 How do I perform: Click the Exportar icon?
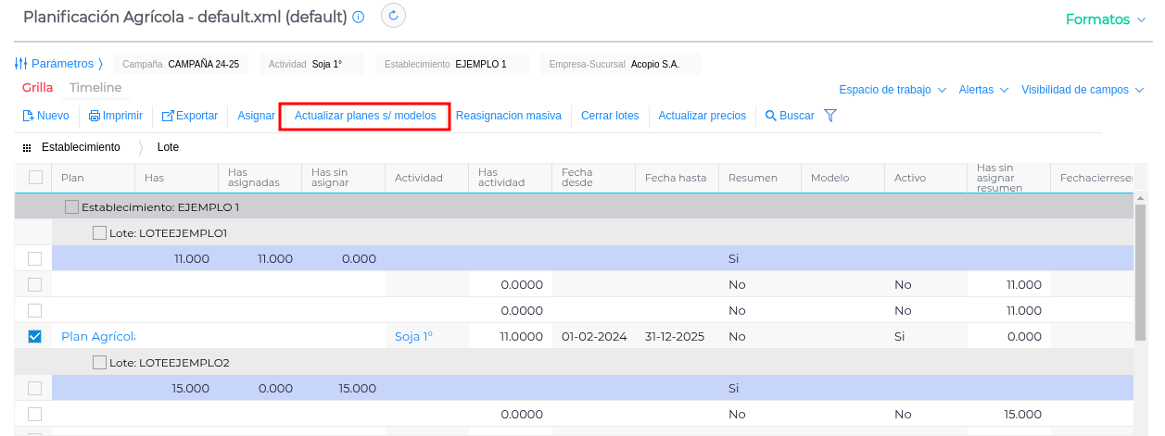168,116
